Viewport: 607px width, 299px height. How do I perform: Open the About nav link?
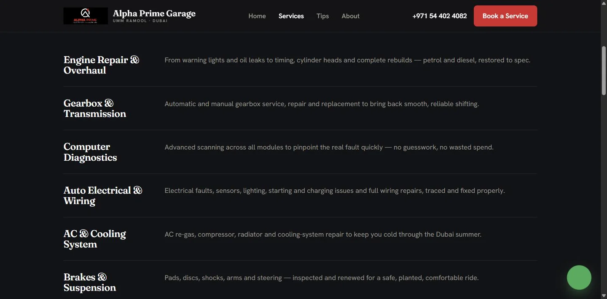click(350, 16)
